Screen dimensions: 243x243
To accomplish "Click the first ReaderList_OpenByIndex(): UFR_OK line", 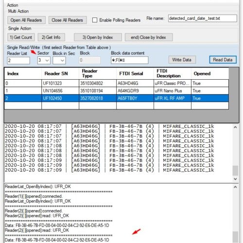I will pos(38,187).
